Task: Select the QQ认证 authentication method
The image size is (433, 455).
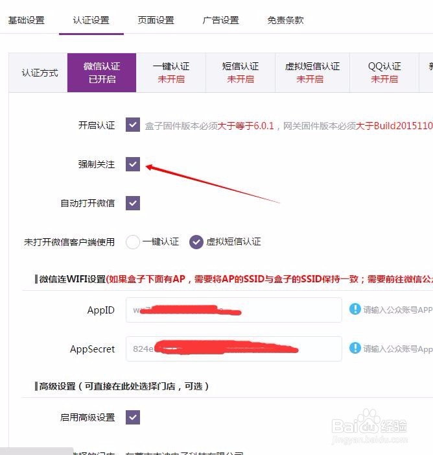Action: pos(384,73)
